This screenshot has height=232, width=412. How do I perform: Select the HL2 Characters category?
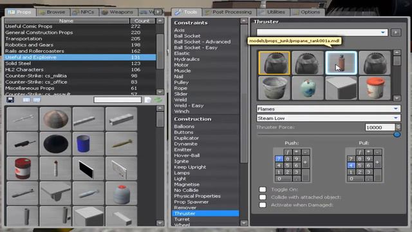pyautogui.click(x=80, y=70)
